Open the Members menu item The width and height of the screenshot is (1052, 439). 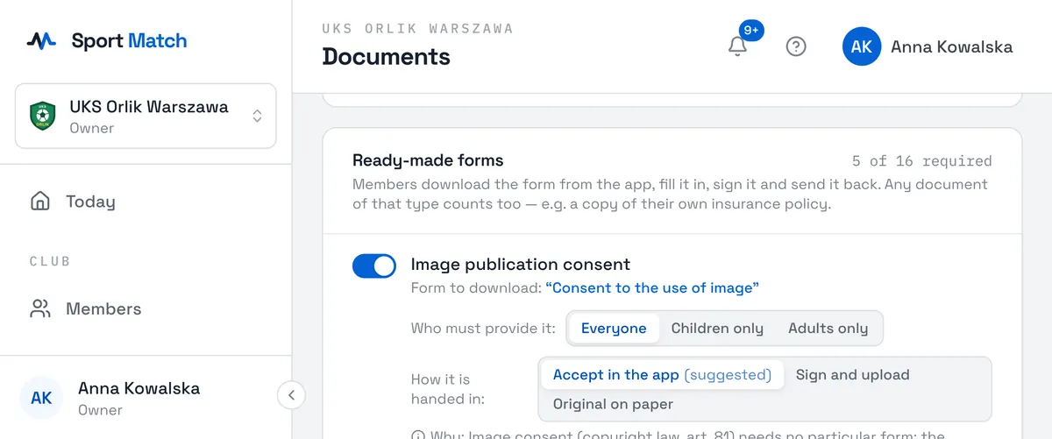click(146, 308)
